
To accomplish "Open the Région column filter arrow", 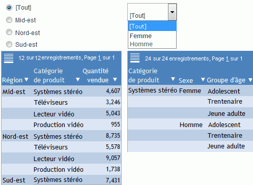I will click(x=26, y=79).
